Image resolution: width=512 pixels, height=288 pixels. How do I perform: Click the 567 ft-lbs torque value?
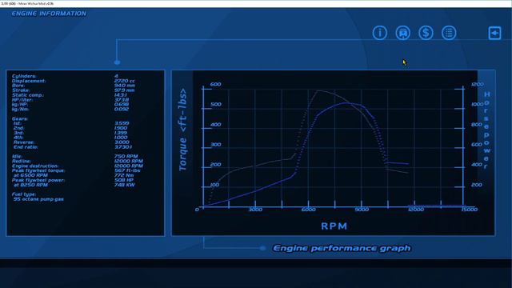coord(127,170)
